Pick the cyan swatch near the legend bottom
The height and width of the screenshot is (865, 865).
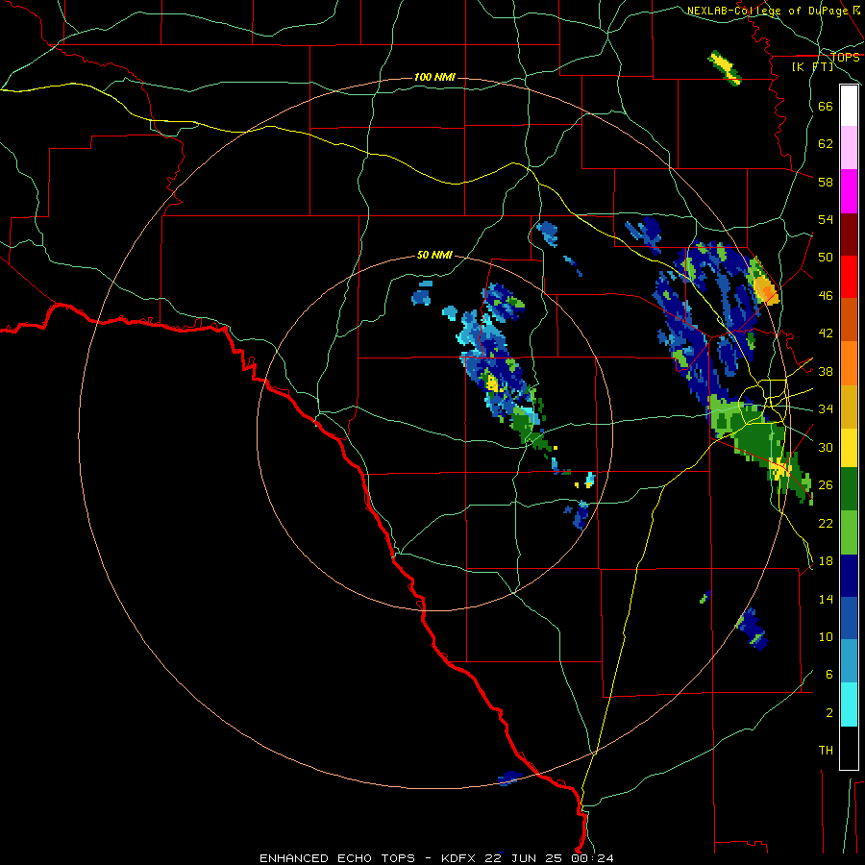[x=849, y=704]
